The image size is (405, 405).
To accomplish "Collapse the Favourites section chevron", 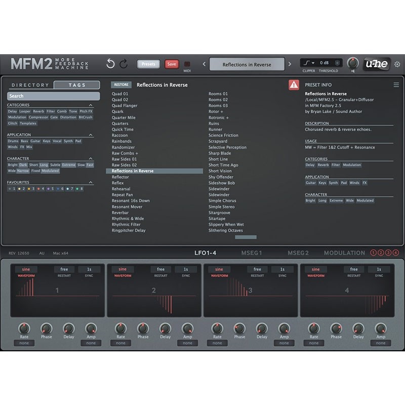I will point(91,182).
